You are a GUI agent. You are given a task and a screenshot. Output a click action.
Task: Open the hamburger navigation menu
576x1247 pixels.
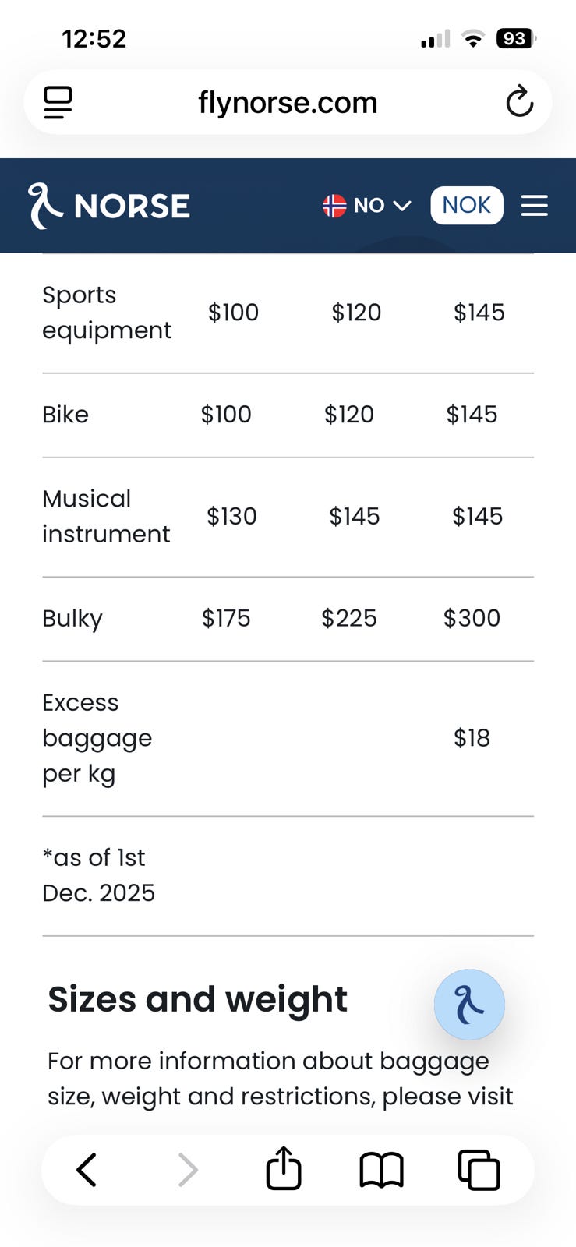[x=534, y=206]
